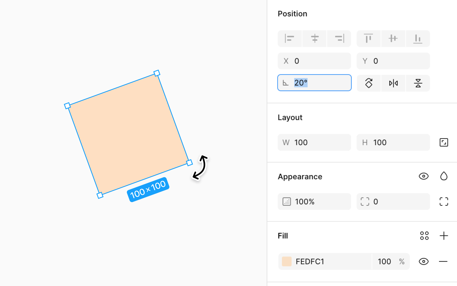The image size is (457, 286).
Task: Select horizontal center alignment
Action: 314,38
